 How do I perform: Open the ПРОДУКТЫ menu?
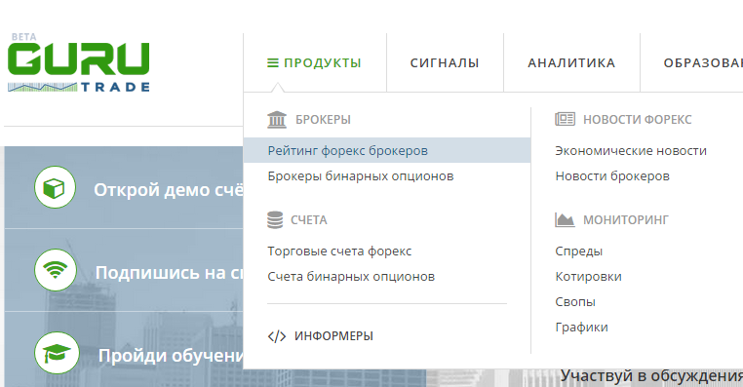point(315,63)
